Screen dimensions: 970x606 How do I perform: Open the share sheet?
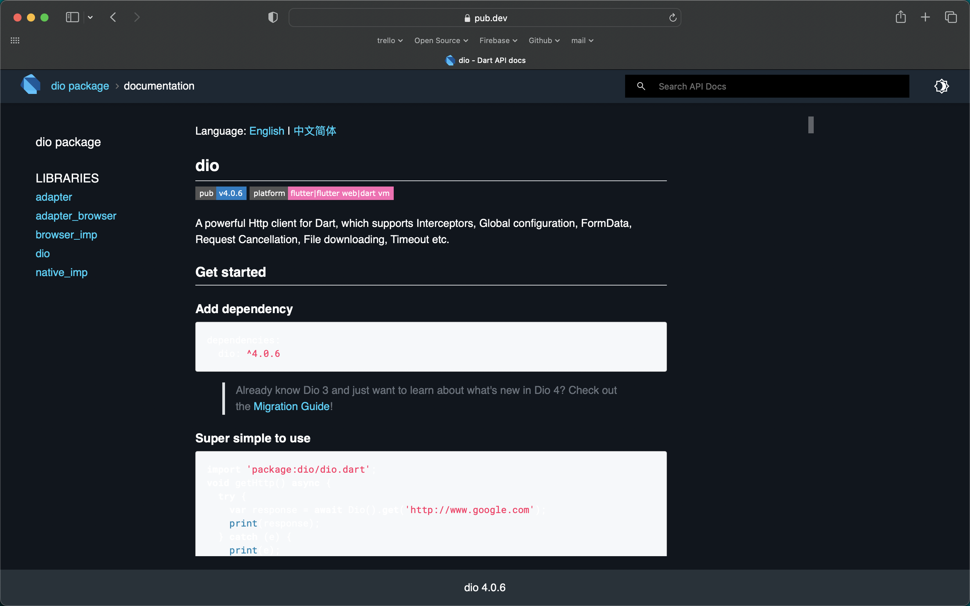click(x=900, y=17)
